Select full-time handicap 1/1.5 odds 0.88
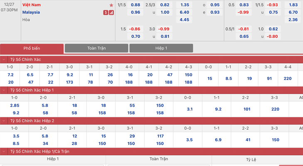Screen dimensions: 303x166 click(x=135, y=5)
